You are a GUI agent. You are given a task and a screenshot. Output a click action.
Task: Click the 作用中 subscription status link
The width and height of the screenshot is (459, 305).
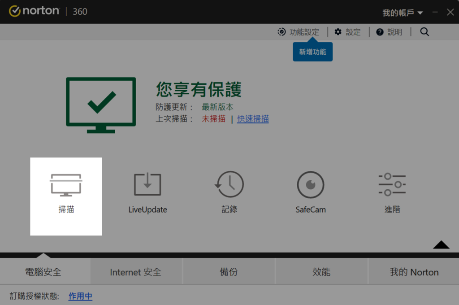click(x=81, y=296)
